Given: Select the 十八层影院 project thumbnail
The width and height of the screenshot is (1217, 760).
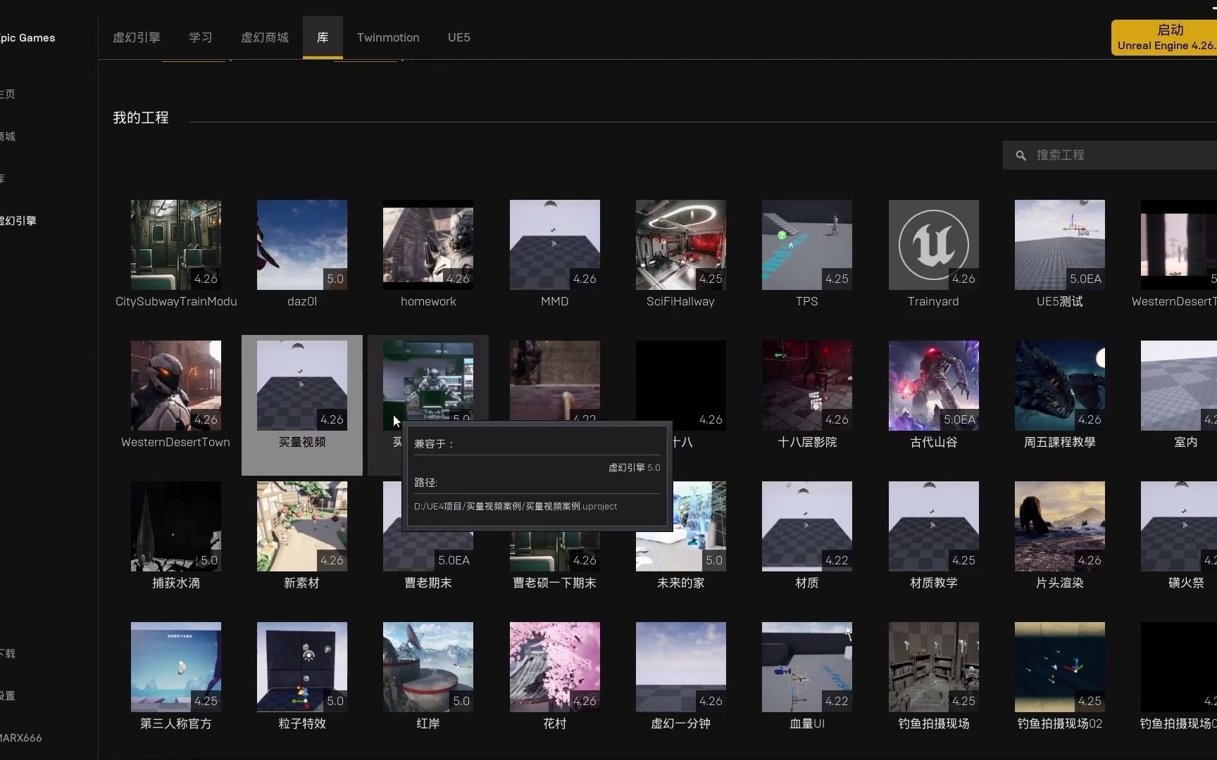Looking at the screenshot, I should [x=807, y=386].
